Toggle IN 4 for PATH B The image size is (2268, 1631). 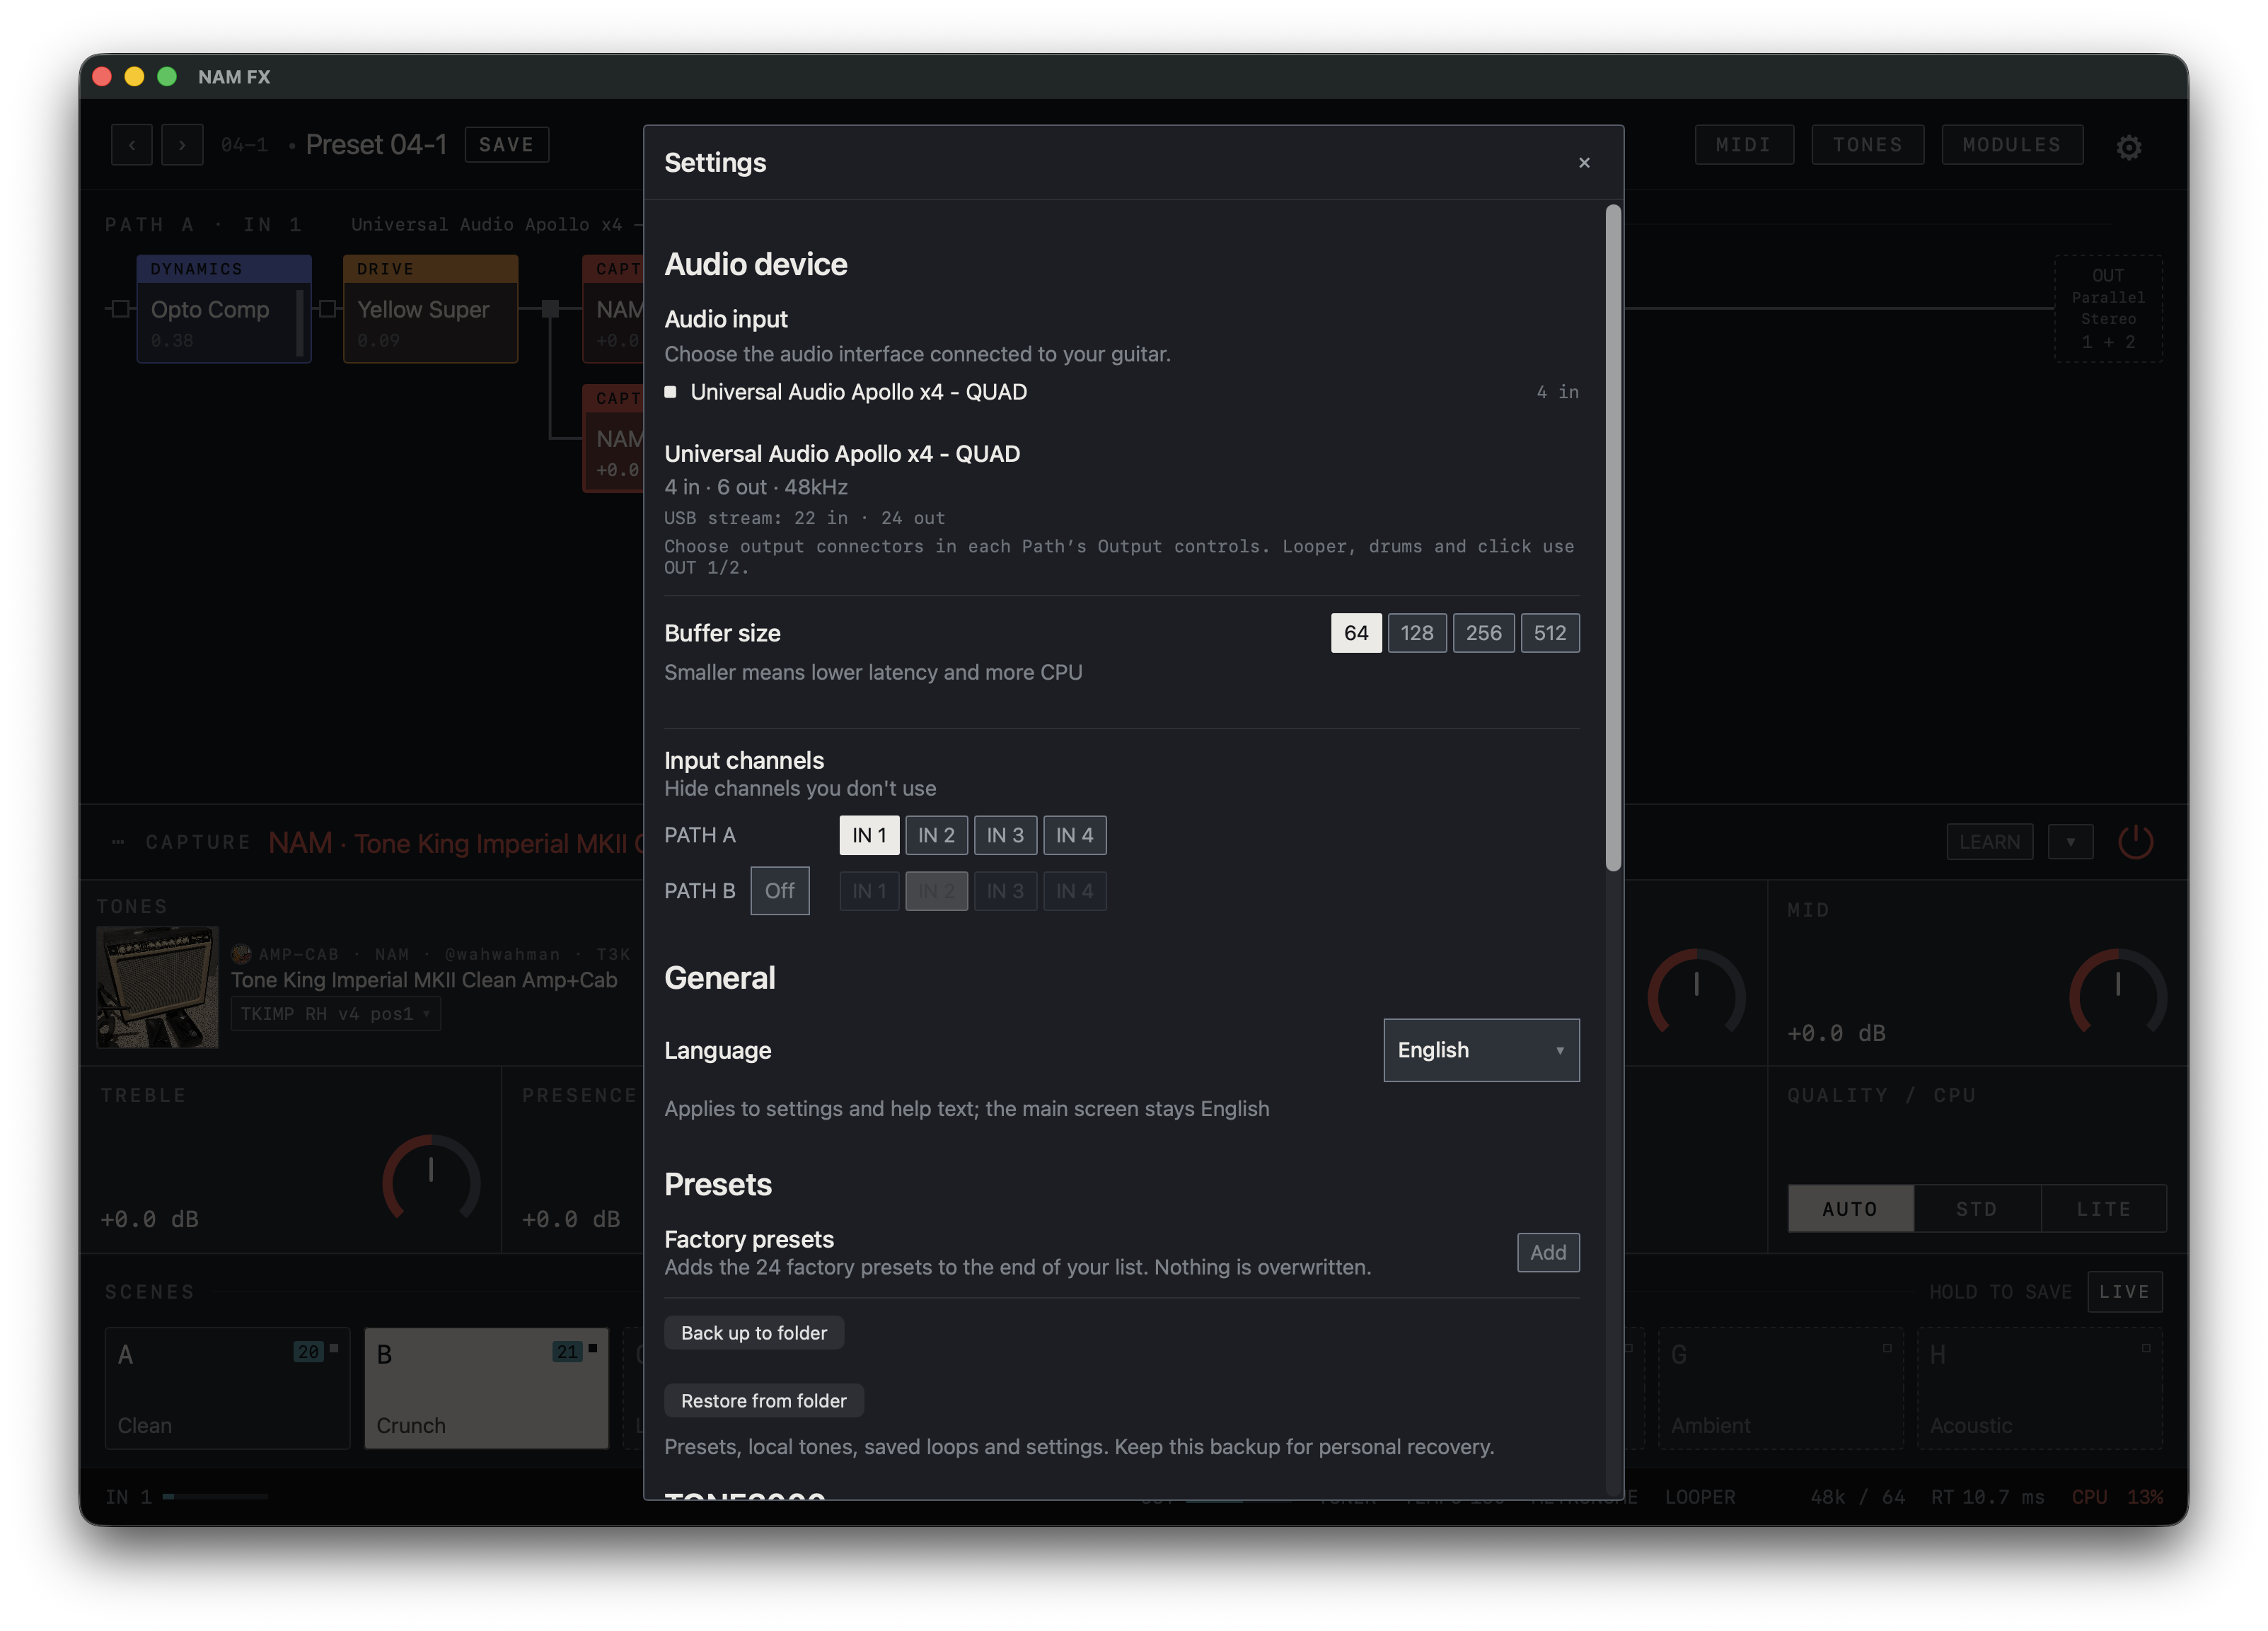pos(1074,891)
